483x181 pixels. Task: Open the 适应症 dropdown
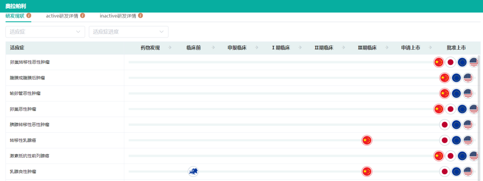tap(45, 32)
